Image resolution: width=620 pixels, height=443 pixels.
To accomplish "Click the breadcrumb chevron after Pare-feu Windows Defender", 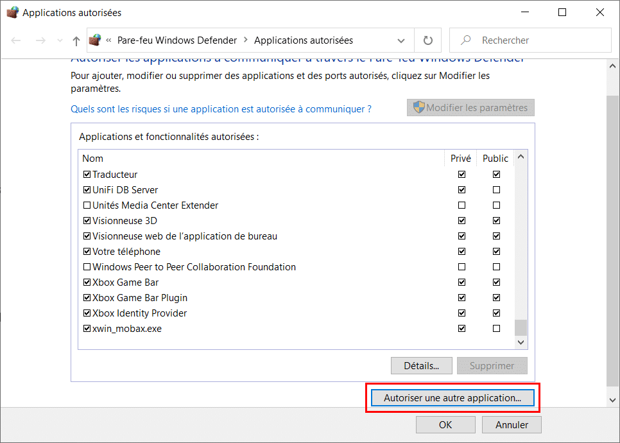I will (x=246, y=40).
